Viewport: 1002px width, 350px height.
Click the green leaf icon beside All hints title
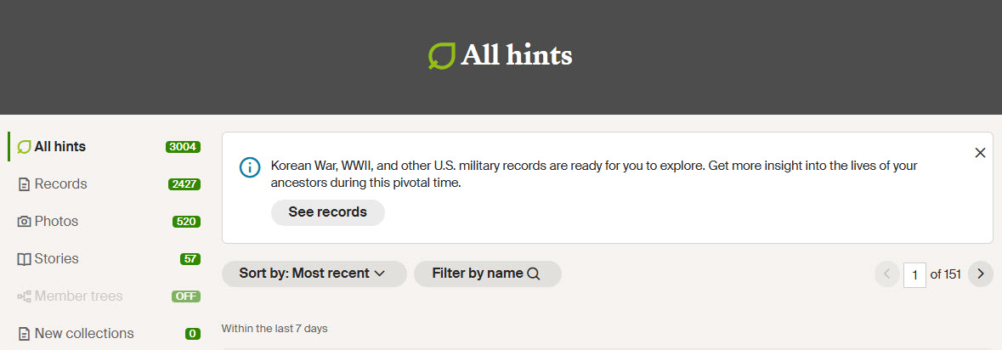pos(441,55)
